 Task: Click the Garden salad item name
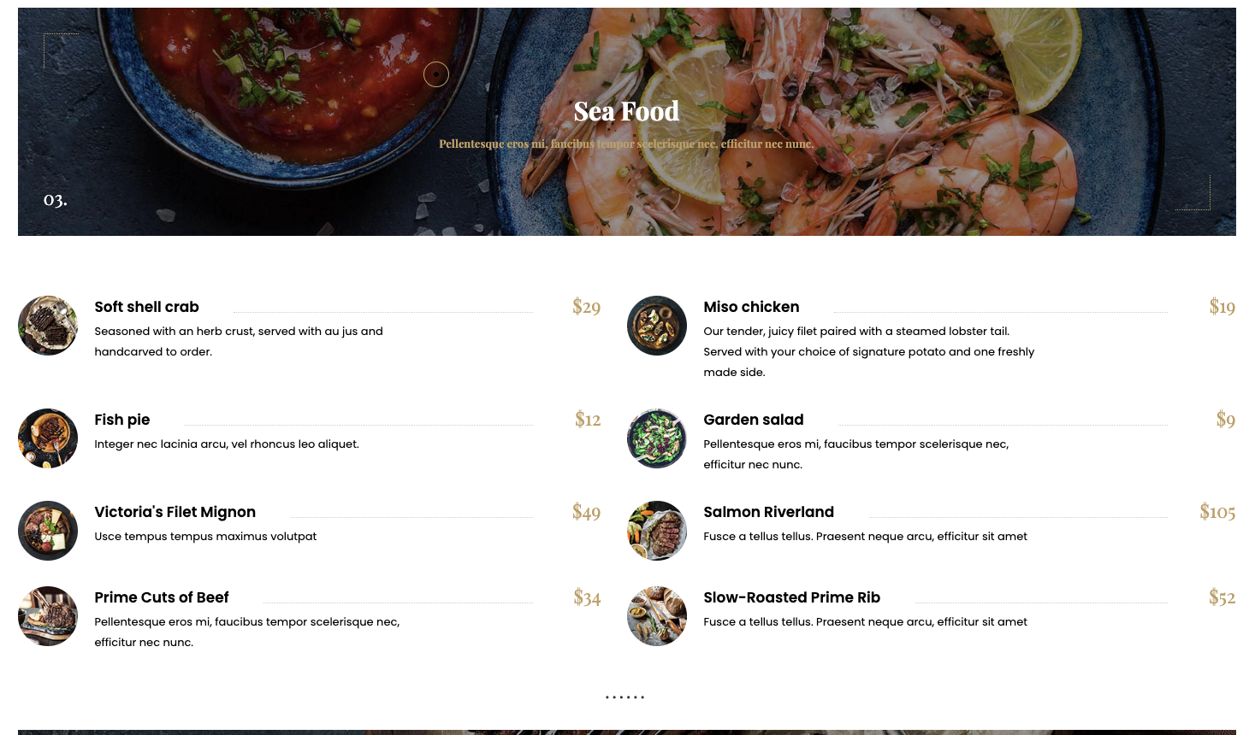coord(753,420)
